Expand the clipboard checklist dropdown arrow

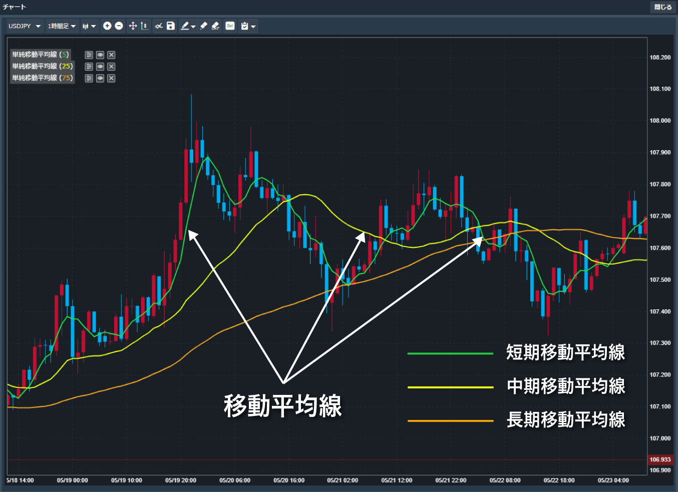coord(253,27)
